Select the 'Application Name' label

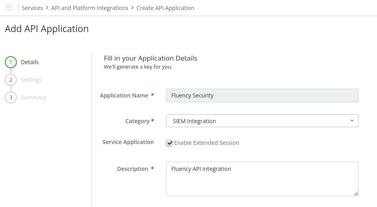click(124, 95)
